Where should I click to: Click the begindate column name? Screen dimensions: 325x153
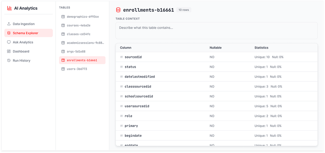pos(133,136)
